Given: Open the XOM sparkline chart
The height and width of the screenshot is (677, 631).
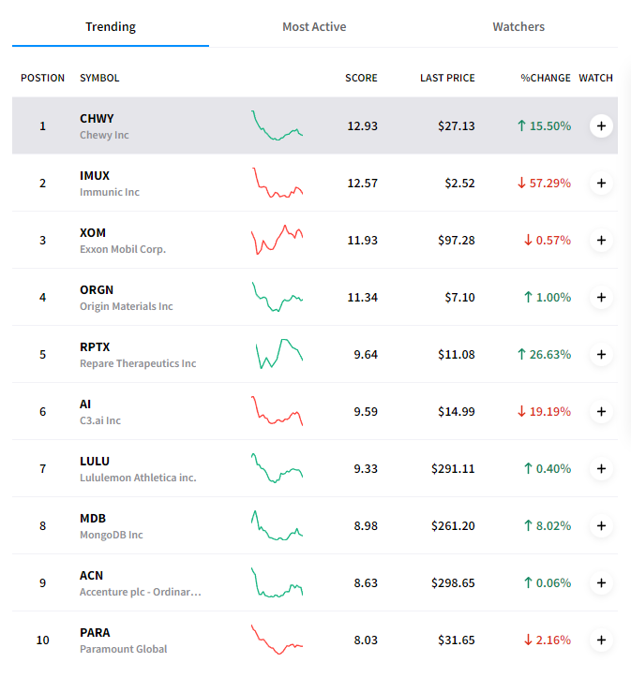Looking at the screenshot, I should coord(277,240).
